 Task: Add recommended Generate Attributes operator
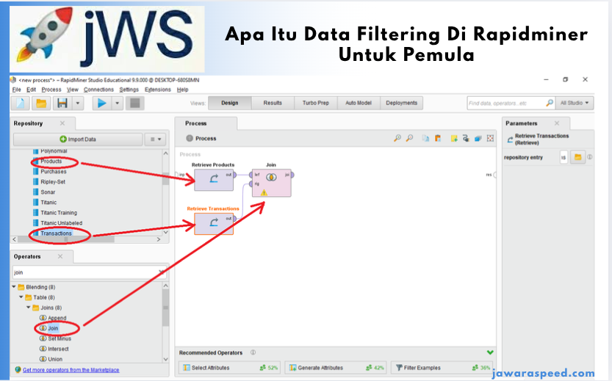pos(336,368)
